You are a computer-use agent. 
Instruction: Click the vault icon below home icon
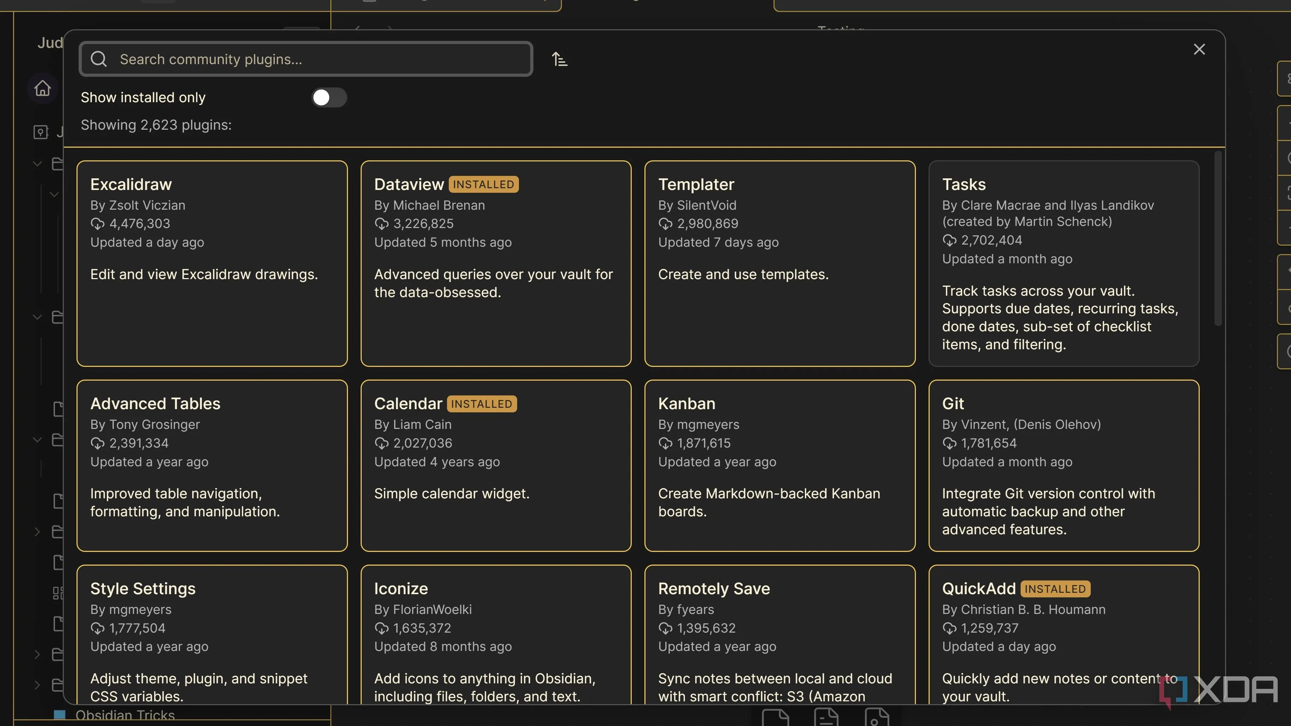coord(41,132)
